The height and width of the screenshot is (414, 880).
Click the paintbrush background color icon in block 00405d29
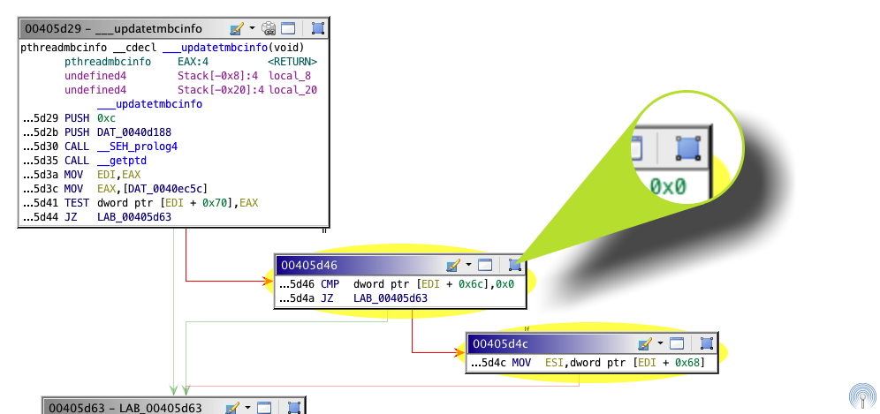[x=235, y=28]
